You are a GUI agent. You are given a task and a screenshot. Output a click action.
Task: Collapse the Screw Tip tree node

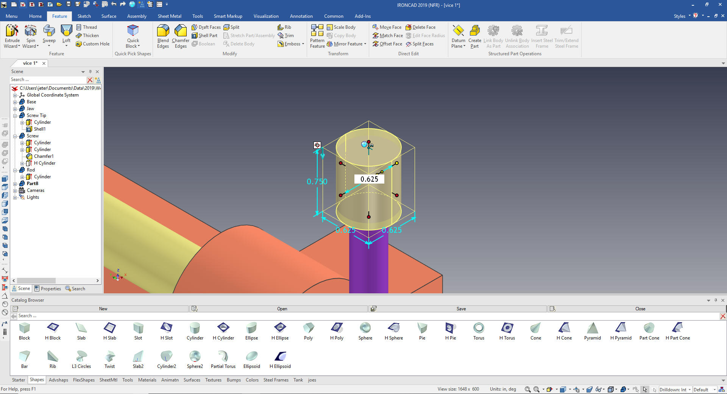pyautogui.click(x=15, y=115)
